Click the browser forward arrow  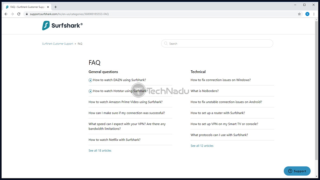(x=12, y=14)
